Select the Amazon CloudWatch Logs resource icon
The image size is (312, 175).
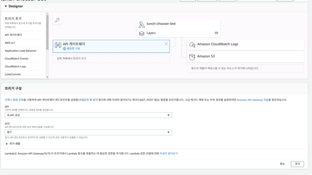pos(192,44)
